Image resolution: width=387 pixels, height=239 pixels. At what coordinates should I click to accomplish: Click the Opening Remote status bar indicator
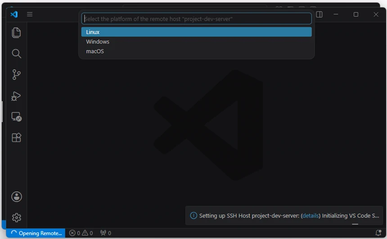[x=36, y=233]
